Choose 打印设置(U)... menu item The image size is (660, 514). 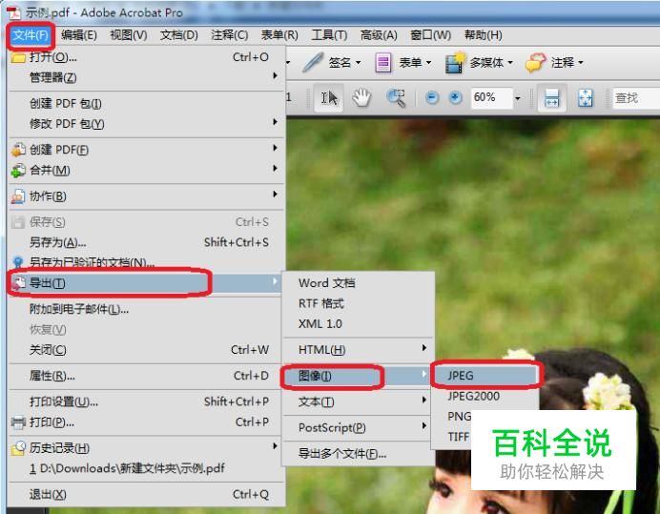(x=145, y=401)
